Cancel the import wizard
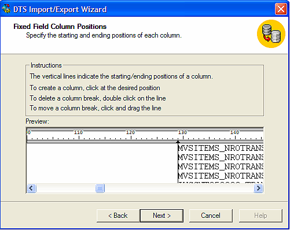Image resolution: width=290 pixels, height=230 pixels. [211, 216]
